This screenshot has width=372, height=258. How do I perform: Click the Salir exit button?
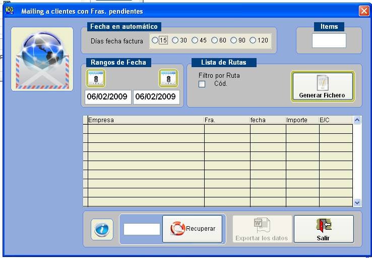[324, 229]
